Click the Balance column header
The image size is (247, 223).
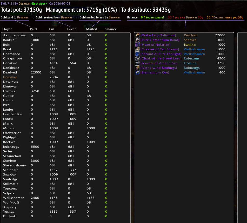(x=111, y=29)
